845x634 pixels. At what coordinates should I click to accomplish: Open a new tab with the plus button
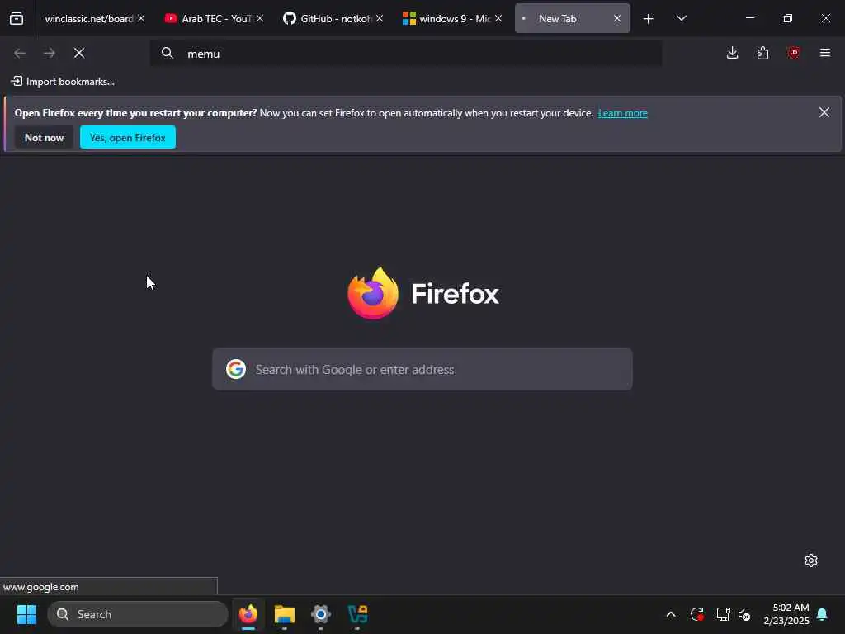tap(649, 19)
